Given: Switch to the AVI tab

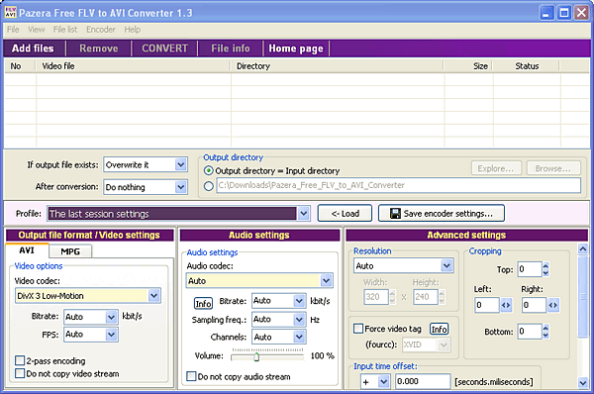Looking at the screenshot, I should click(27, 250).
